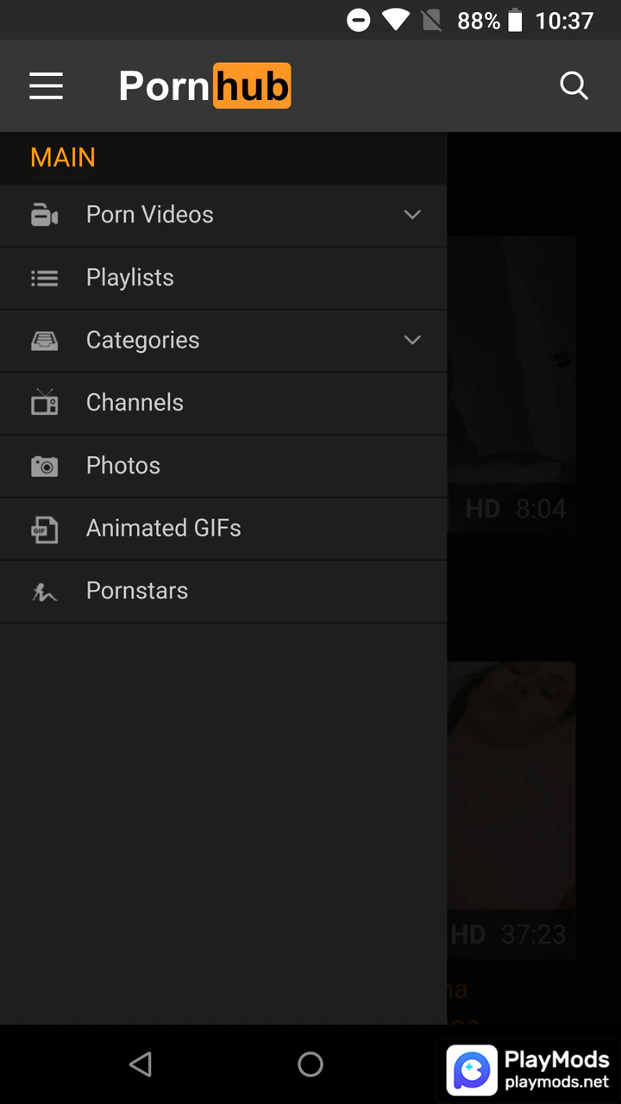Tap the Pornhub logo
Image resolution: width=621 pixels, height=1104 pixels.
coord(204,85)
